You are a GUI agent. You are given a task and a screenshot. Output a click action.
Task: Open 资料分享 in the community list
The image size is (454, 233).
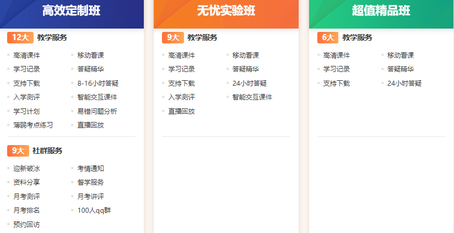[26, 182]
